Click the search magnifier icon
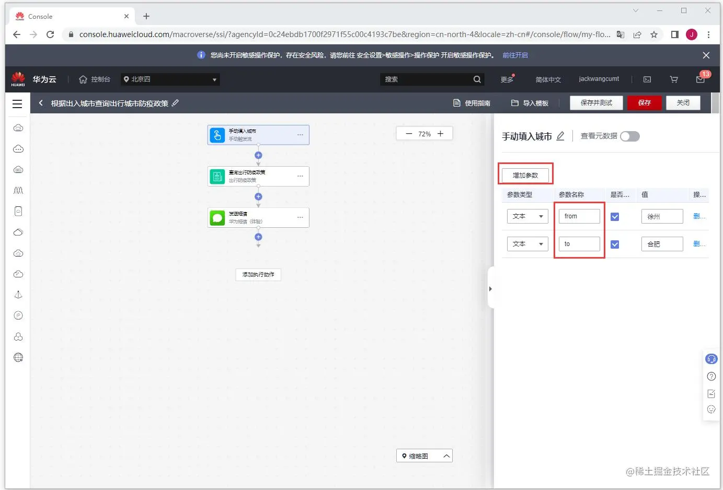The width and height of the screenshot is (723, 490). coord(477,79)
